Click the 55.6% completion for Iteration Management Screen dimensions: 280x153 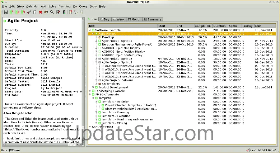[203, 44]
